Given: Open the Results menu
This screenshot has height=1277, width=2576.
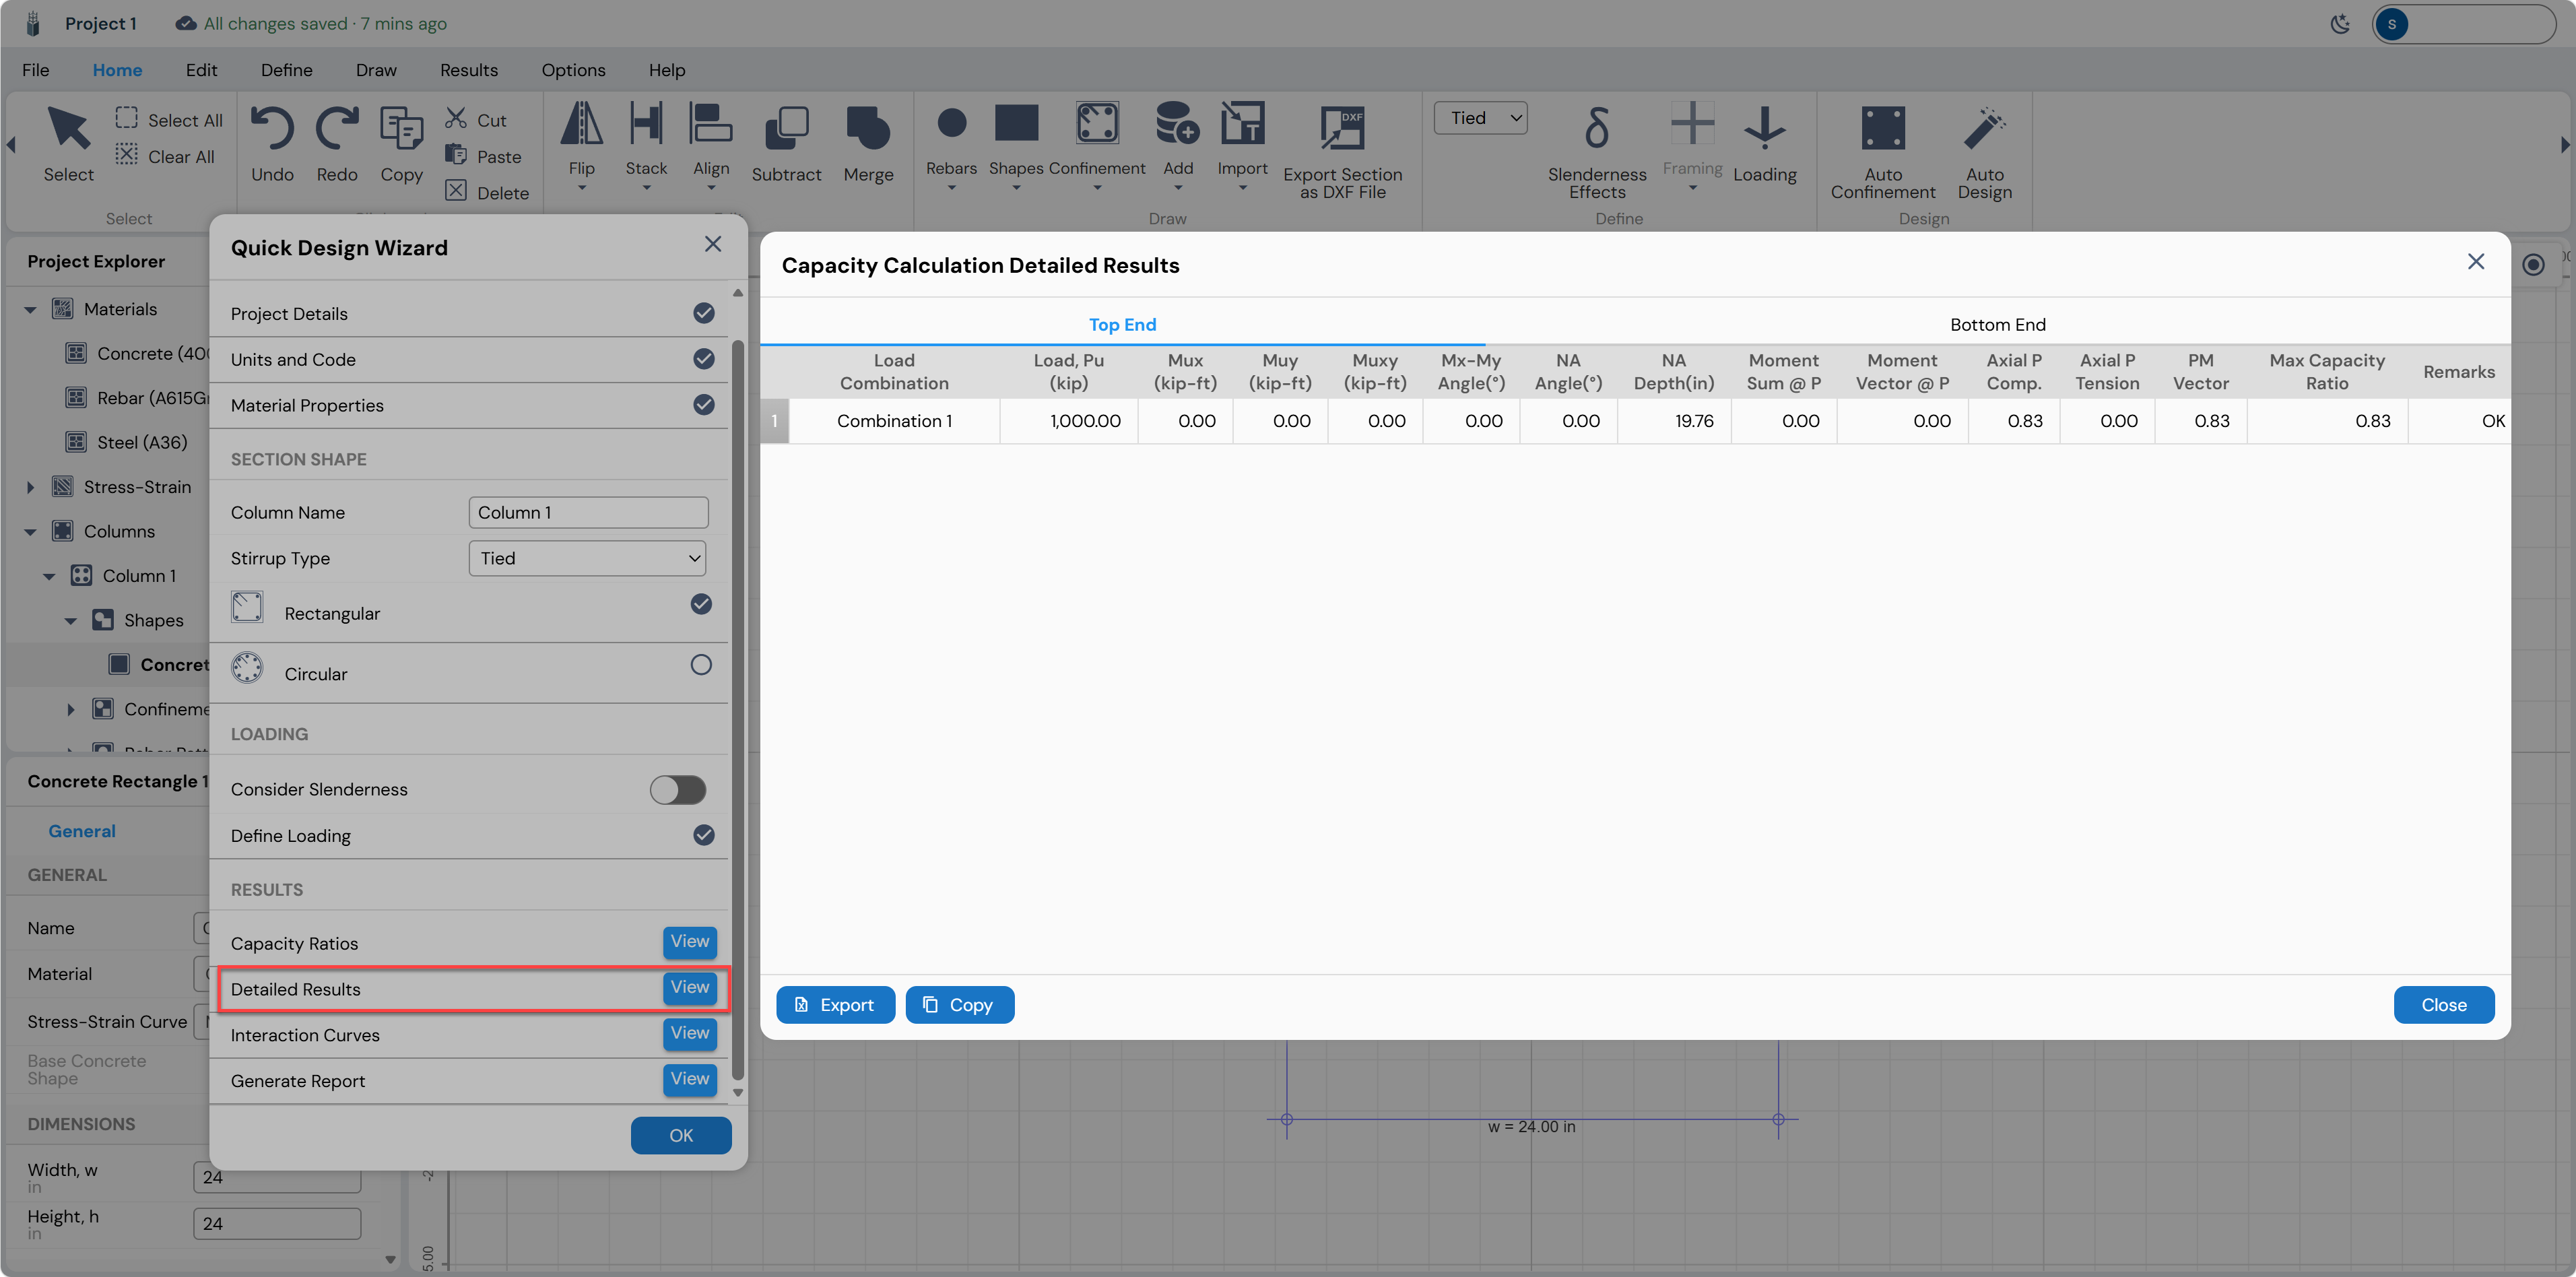Looking at the screenshot, I should point(469,70).
